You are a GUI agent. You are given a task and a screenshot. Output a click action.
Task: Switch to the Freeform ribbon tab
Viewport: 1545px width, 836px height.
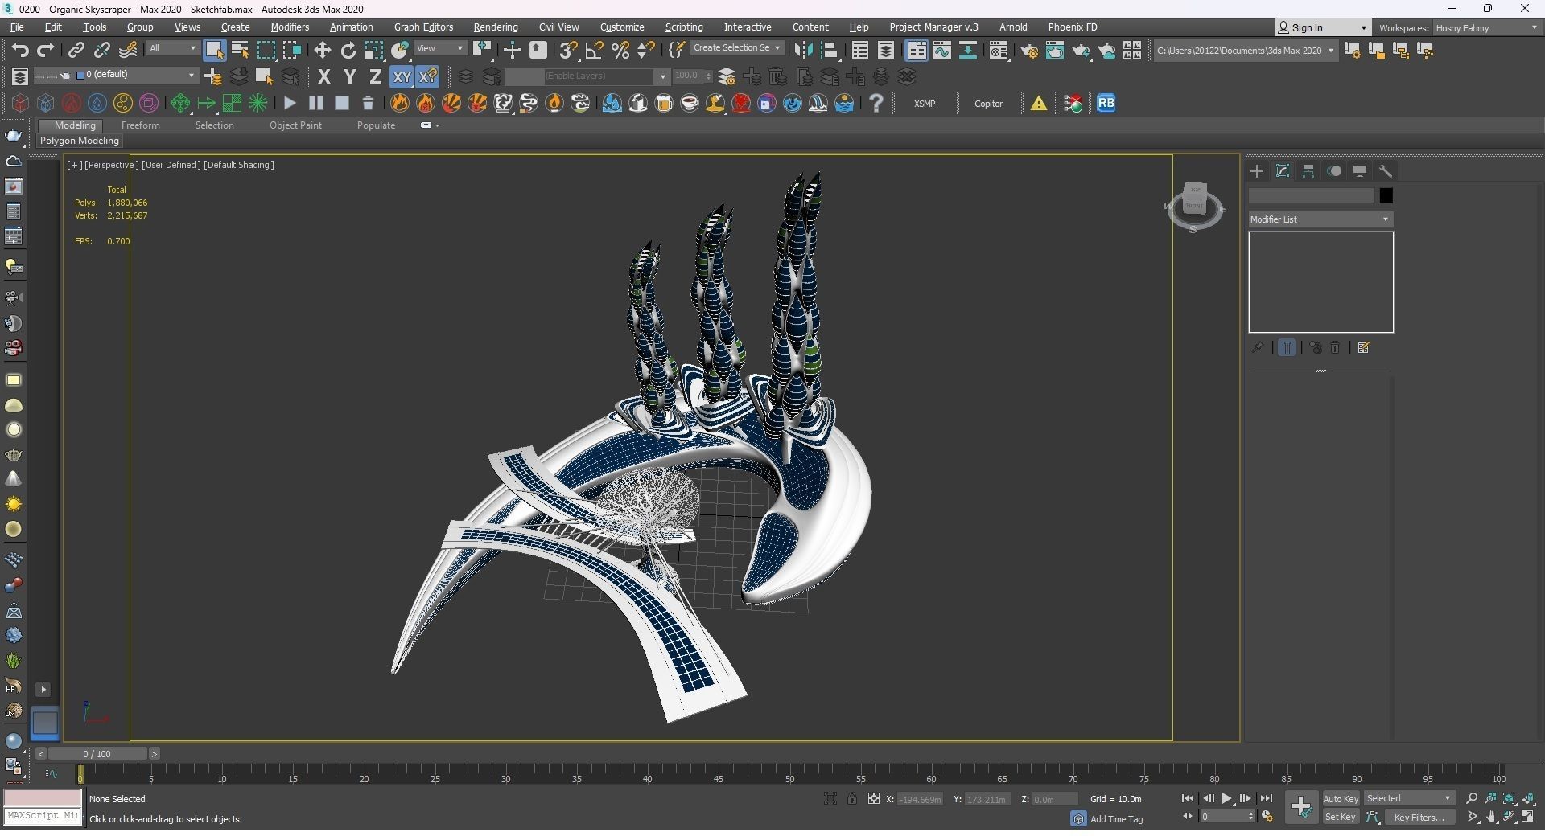point(140,125)
